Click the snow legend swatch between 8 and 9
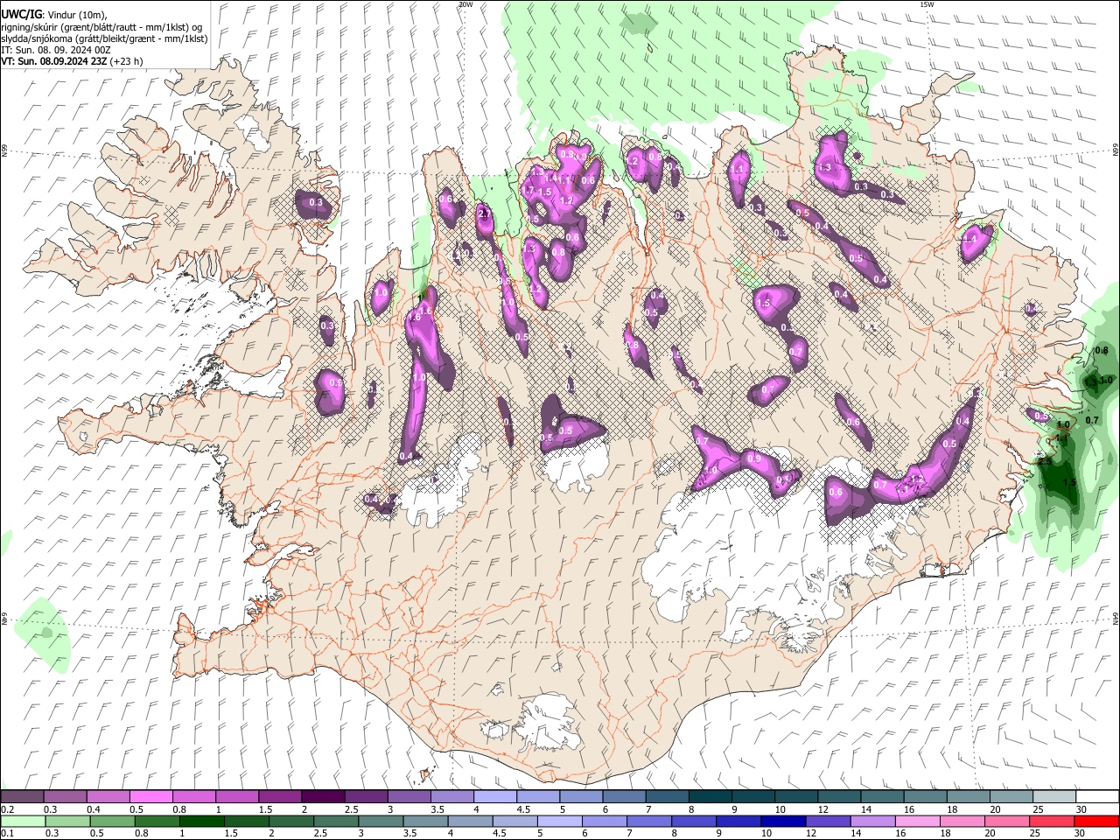This screenshot has width=1120, height=840. coord(710,797)
